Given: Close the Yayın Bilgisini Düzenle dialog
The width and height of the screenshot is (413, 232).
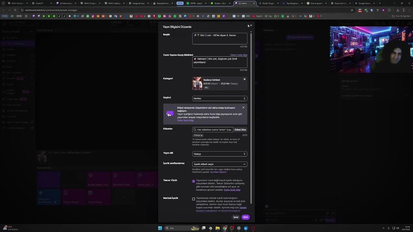Looking at the screenshot, I should click(x=251, y=25).
